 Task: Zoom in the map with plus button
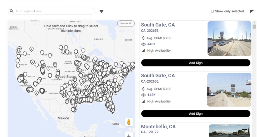tap(129, 135)
